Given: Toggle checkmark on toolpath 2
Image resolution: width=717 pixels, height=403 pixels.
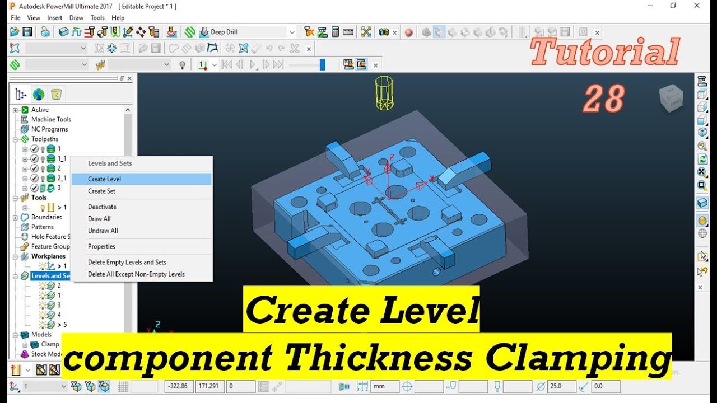Looking at the screenshot, I should pos(34,168).
